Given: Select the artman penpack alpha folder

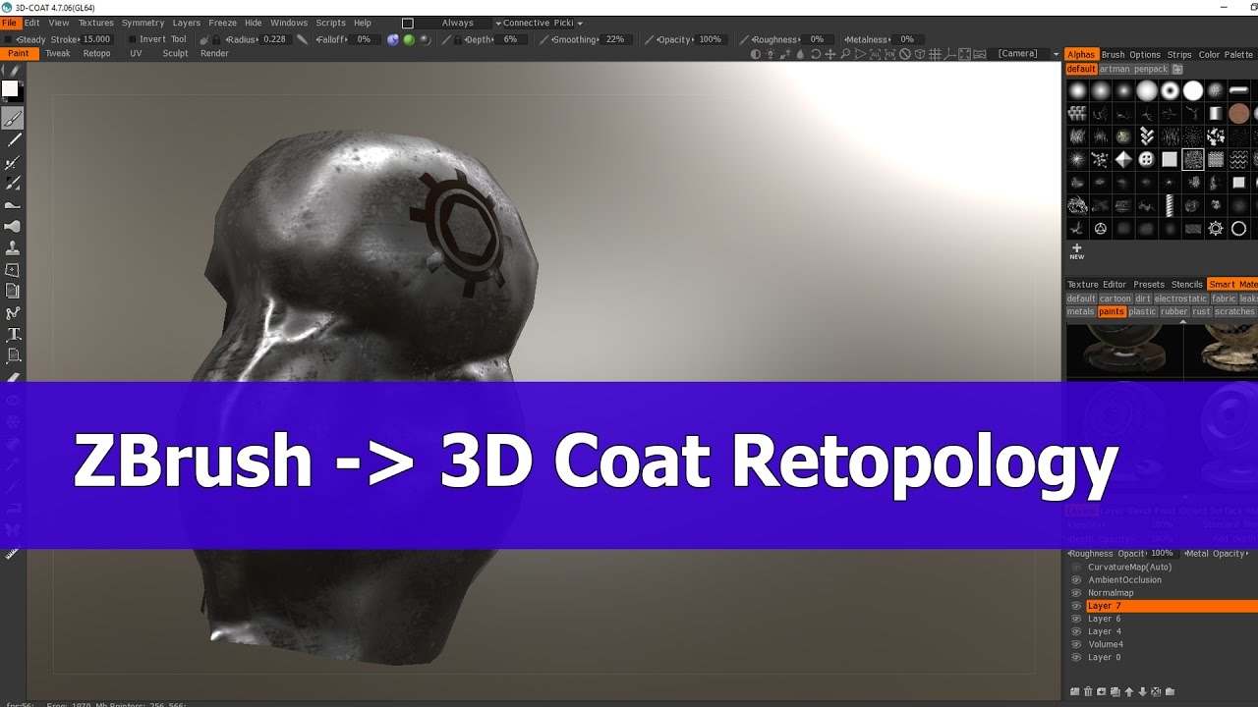Looking at the screenshot, I should 1134,70.
